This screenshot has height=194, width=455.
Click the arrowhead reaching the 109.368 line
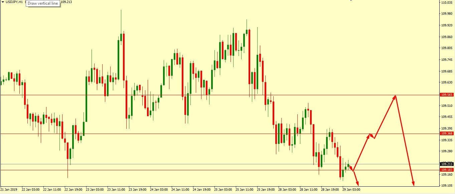point(369,135)
